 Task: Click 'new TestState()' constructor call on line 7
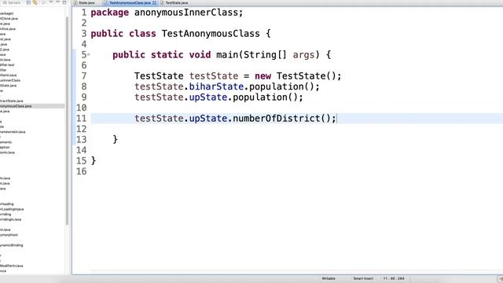click(296, 76)
